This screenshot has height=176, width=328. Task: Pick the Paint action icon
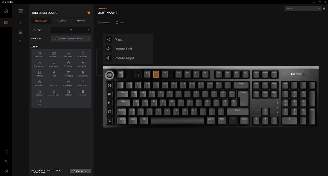54,72
